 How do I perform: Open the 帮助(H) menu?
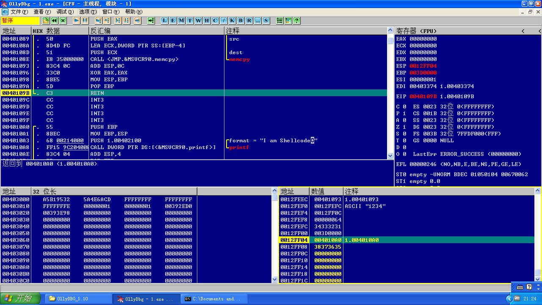tap(134, 11)
